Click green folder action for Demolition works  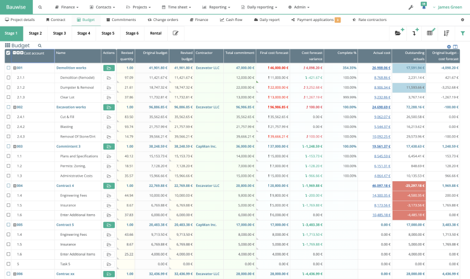[x=109, y=68]
